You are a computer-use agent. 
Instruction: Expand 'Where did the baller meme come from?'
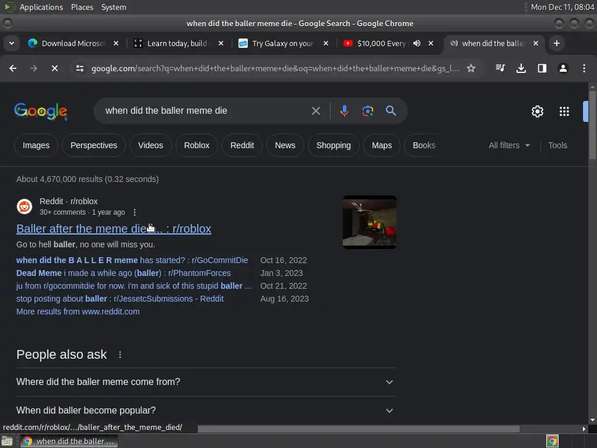click(x=206, y=381)
